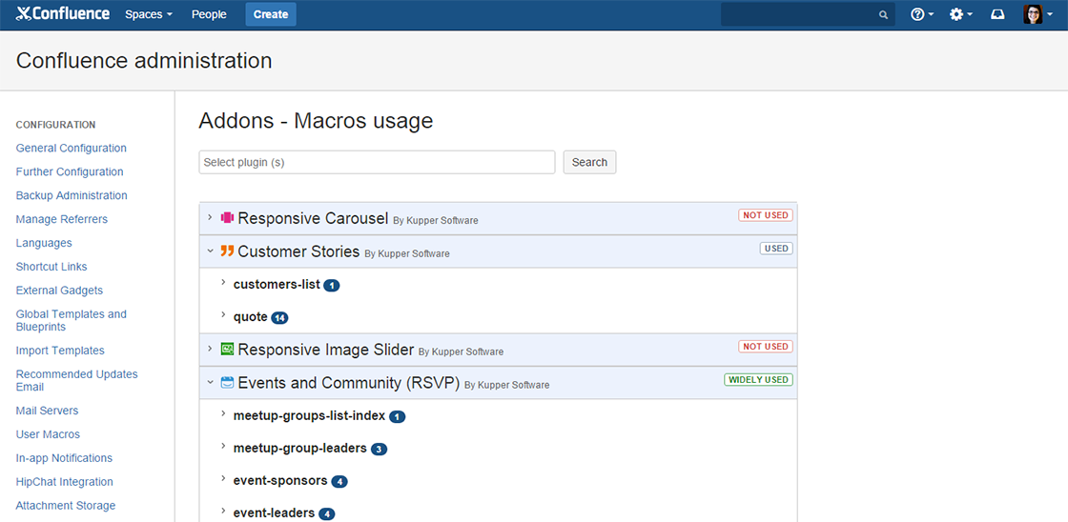Image resolution: width=1068 pixels, height=522 pixels.
Task: Collapse the Customer Stories section
Action: coord(210,251)
